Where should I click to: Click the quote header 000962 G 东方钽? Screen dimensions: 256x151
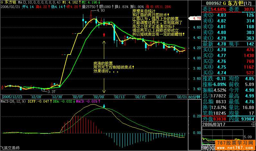pyautogui.click(x=229, y=3)
